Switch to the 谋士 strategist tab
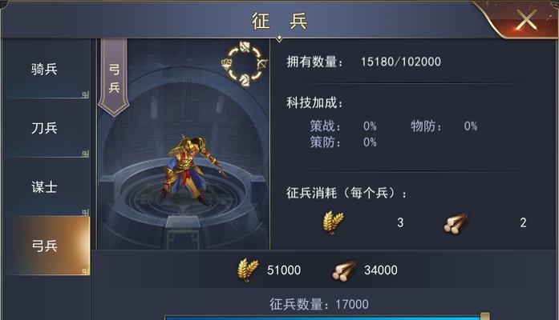 point(47,187)
